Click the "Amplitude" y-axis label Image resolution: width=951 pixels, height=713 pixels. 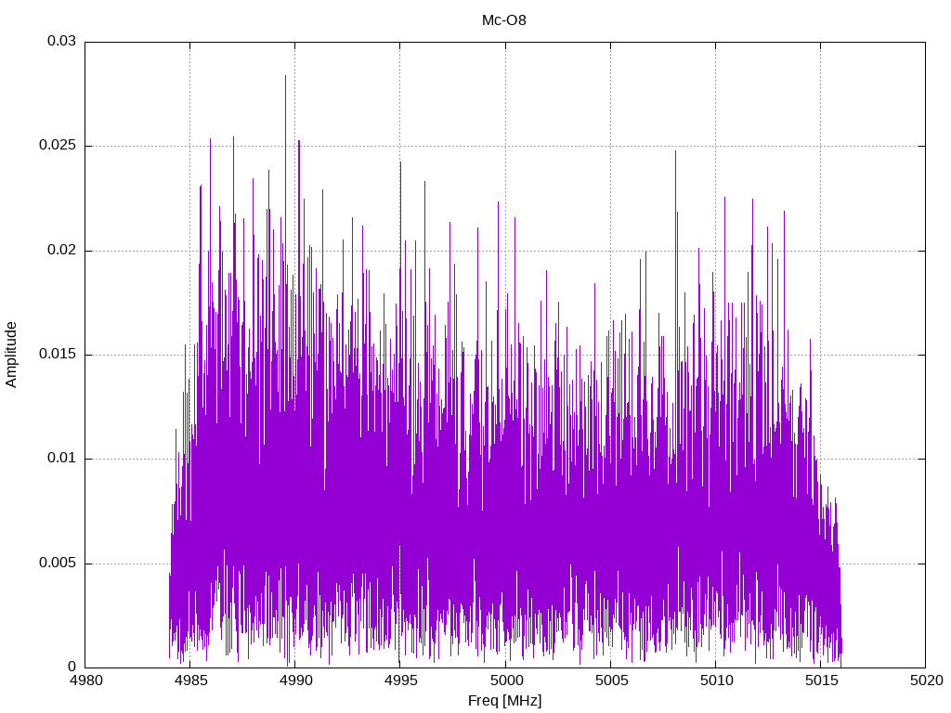coord(11,355)
